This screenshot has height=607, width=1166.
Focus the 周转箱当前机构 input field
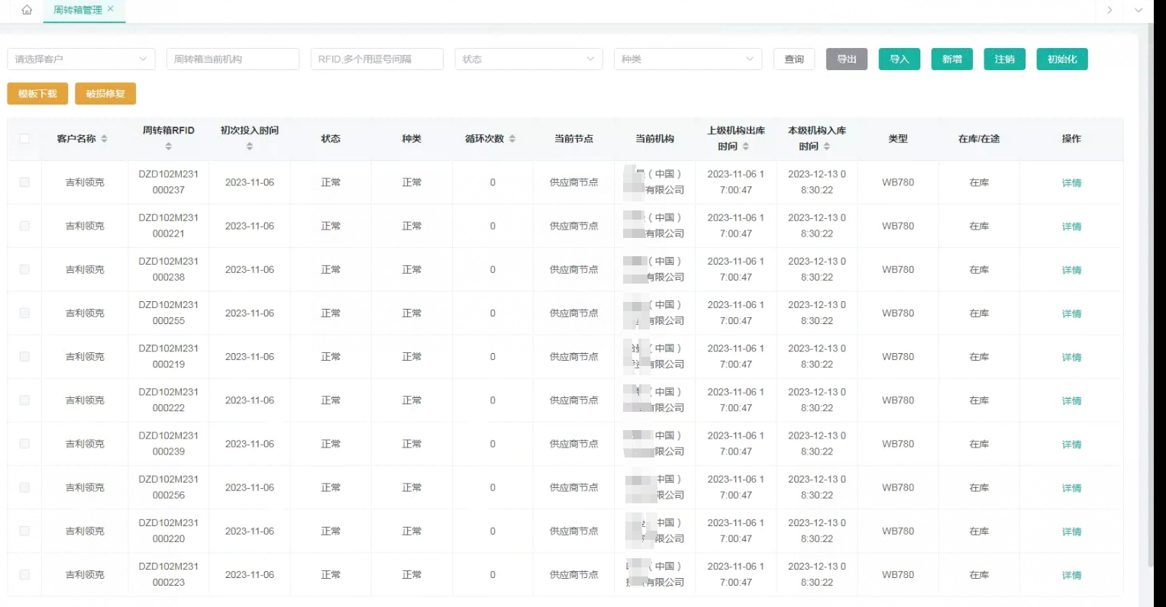(x=233, y=59)
